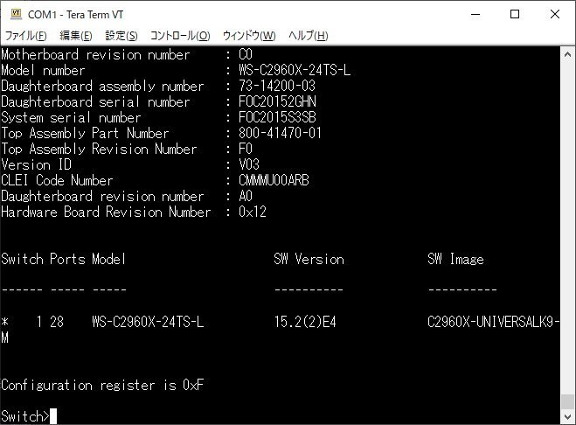Click the WS-C2960X-24TS-L model in switch table
This screenshot has height=425, width=576.
[x=148, y=322]
